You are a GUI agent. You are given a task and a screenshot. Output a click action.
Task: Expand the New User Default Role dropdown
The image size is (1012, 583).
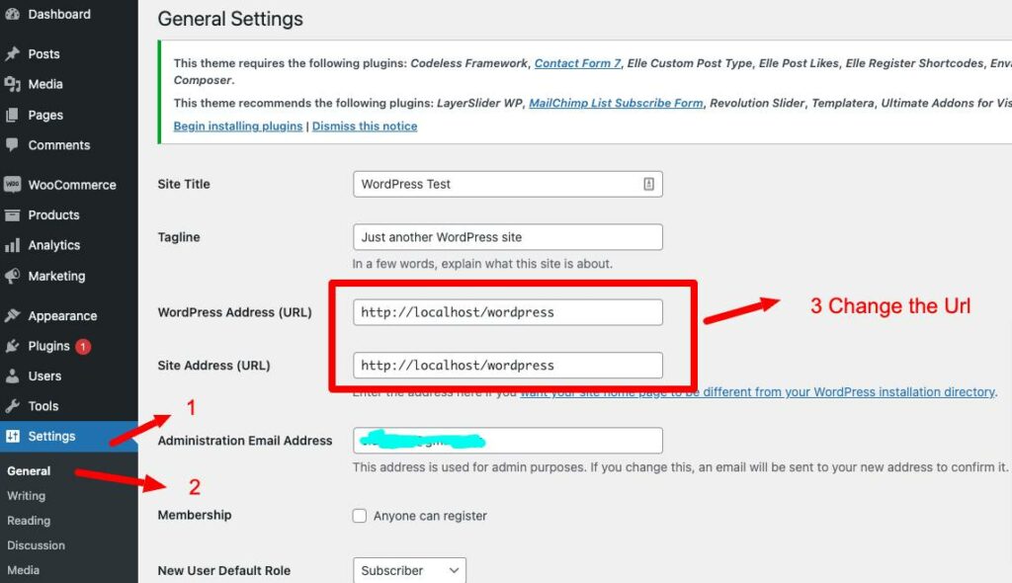(x=409, y=571)
